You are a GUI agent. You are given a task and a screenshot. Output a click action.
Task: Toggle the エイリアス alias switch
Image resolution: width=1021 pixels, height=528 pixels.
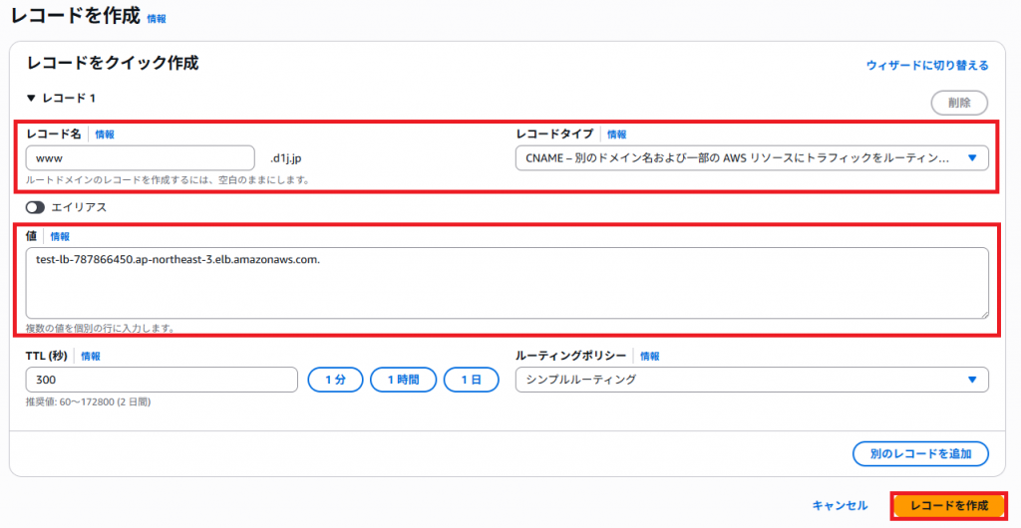click(36, 207)
